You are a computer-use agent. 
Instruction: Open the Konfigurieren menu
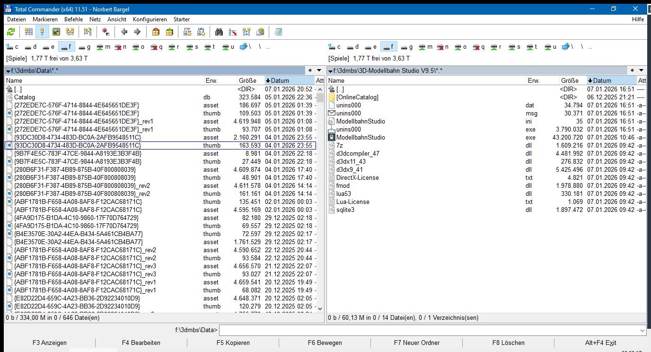click(x=150, y=19)
